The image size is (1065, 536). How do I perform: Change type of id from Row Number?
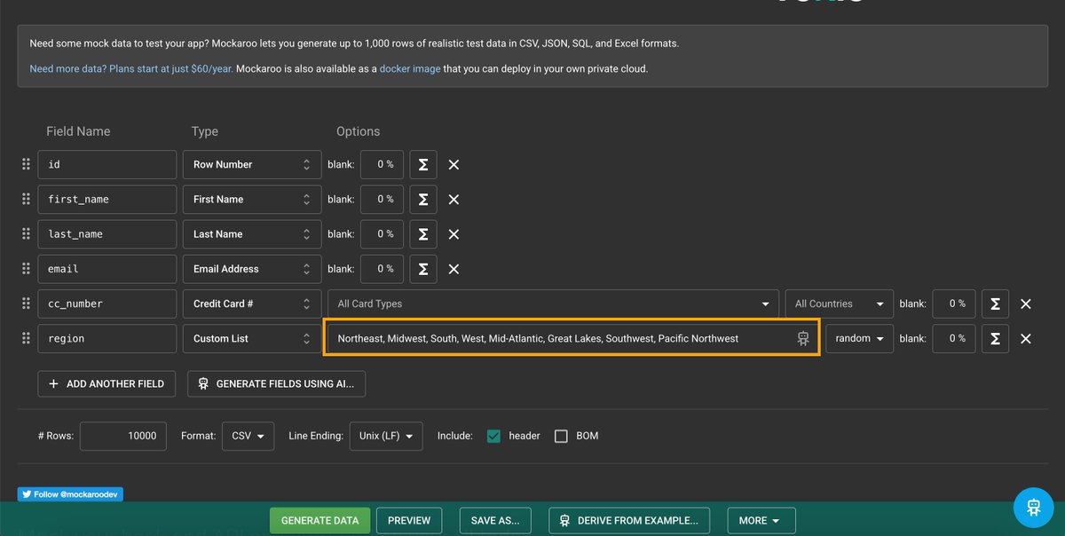pyautogui.click(x=252, y=164)
